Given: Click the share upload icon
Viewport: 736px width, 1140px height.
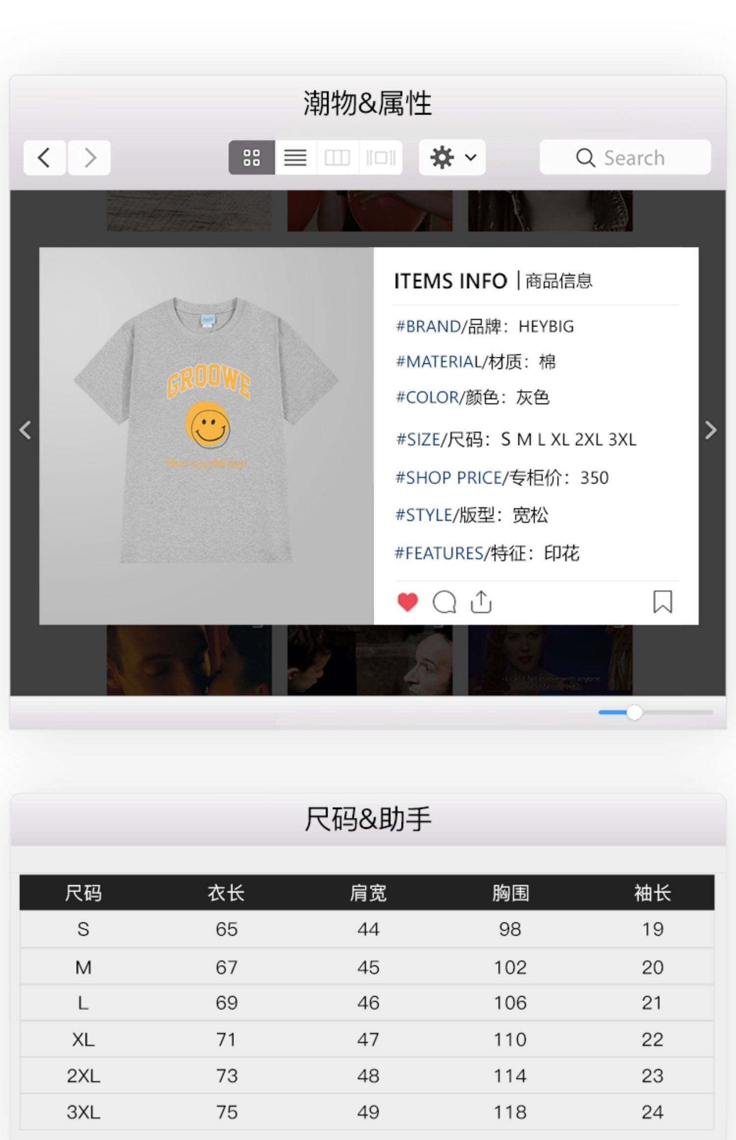Looking at the screenshot, I should [481, 602].
